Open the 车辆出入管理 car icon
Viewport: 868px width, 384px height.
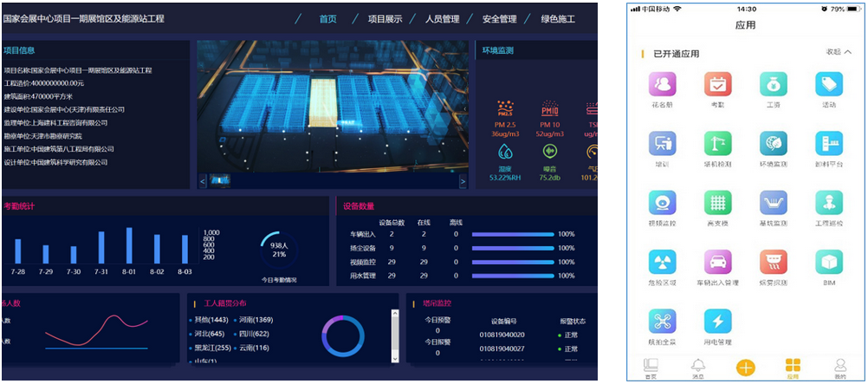(718, 262)
